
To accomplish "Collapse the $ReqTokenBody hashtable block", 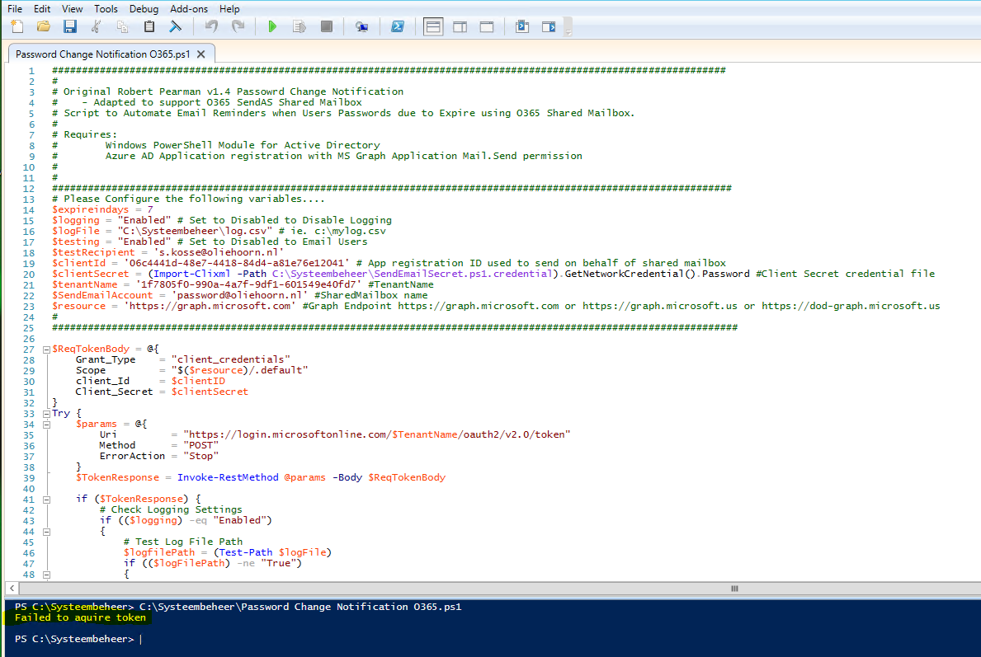I will coord(46,350).
